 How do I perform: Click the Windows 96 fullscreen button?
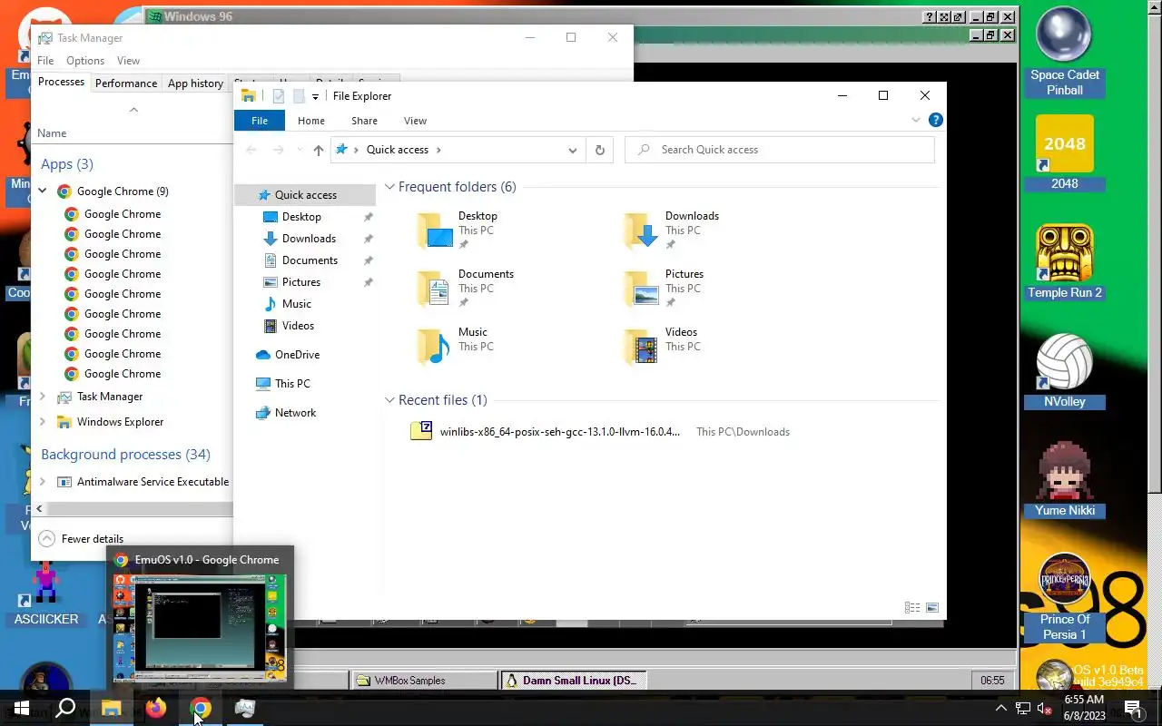coord(943,16)
